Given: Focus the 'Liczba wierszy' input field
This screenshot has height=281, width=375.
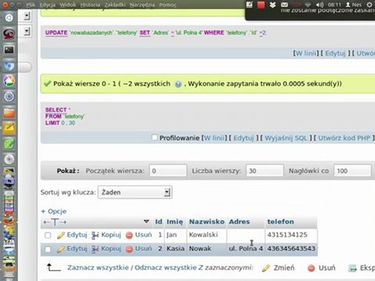Looking at the screenshot, I should point(265,171).
